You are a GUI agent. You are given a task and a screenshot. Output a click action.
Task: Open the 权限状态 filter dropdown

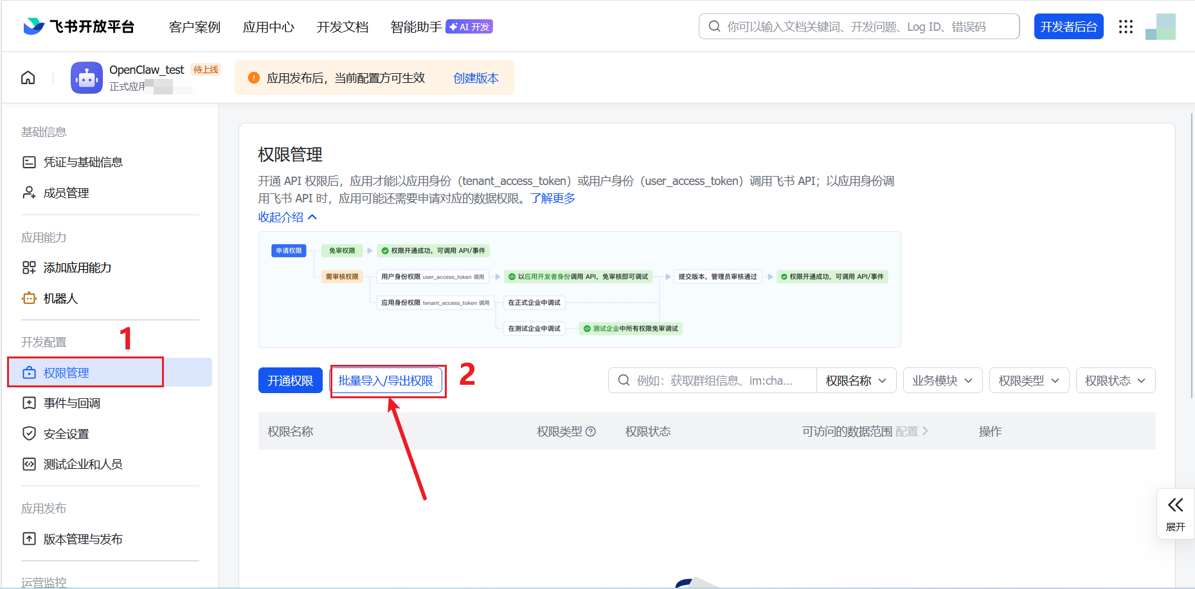click(1115, 380)
